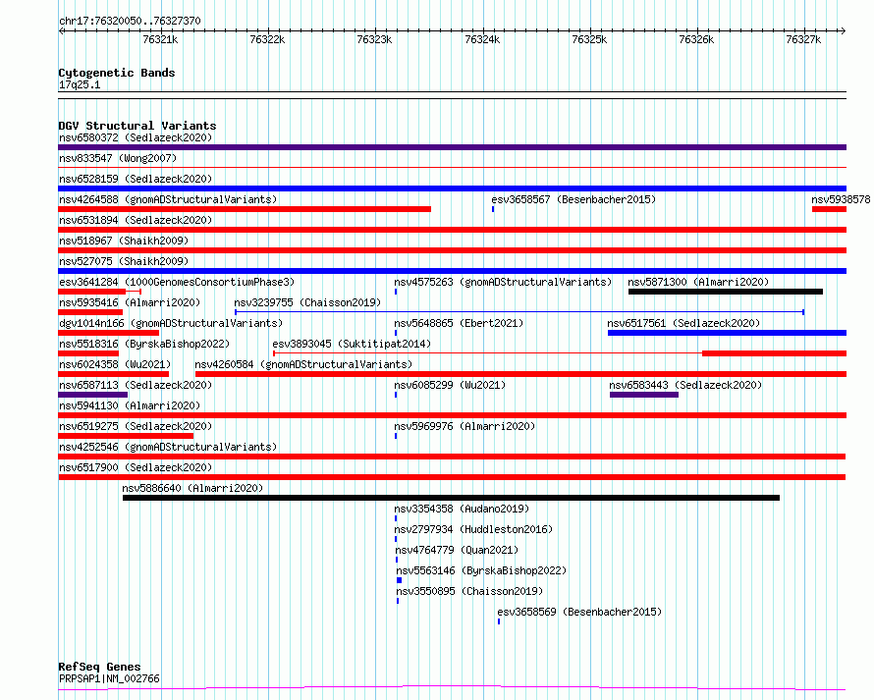This screenshot has height=700, width=874.
Task: Click the chr17:76320050..76327370 coordinate text
Action: (x=130, y=21)
